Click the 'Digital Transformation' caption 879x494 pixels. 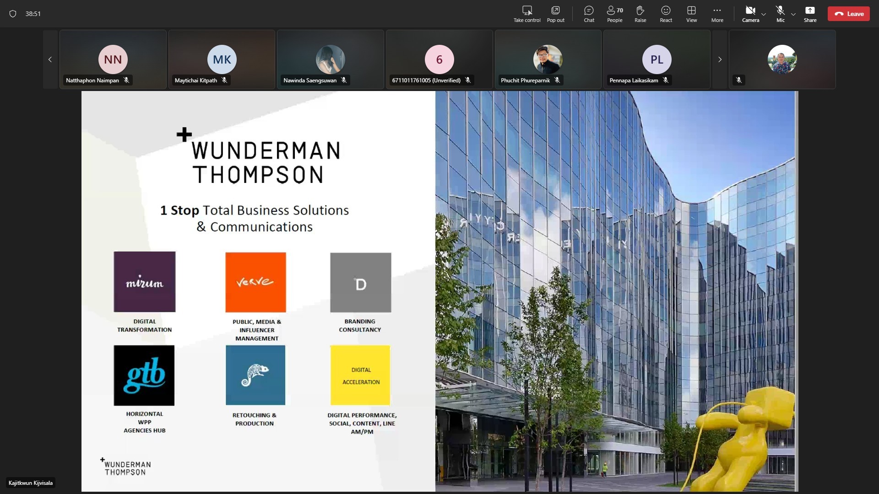[145, 326]
